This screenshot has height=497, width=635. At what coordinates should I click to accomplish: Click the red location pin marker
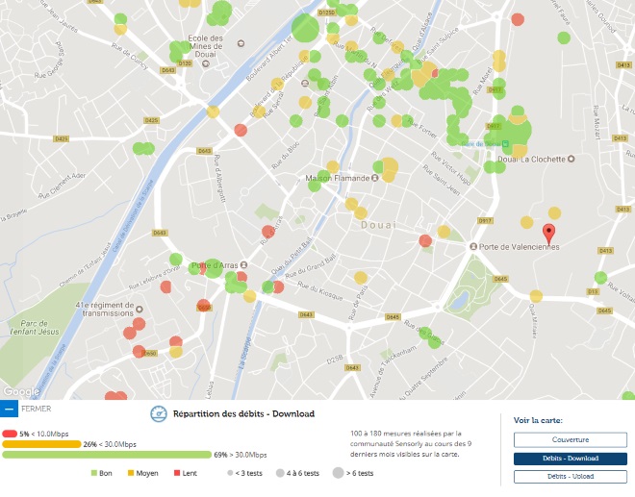[x=548, y=234]
